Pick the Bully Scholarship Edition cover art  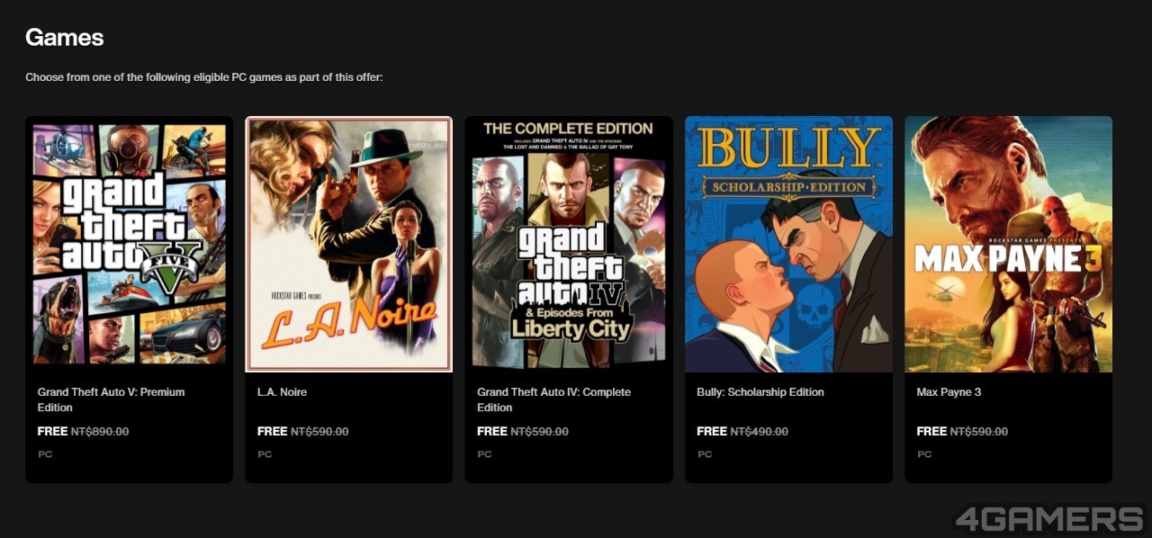click(x=788, y=244)
